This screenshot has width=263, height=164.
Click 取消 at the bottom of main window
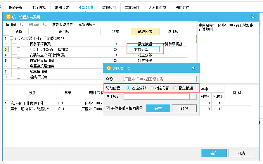[241, 153]
